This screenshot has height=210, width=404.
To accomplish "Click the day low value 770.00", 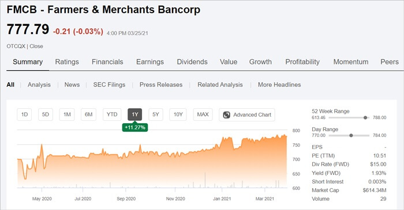I will (x=319, y=135).
